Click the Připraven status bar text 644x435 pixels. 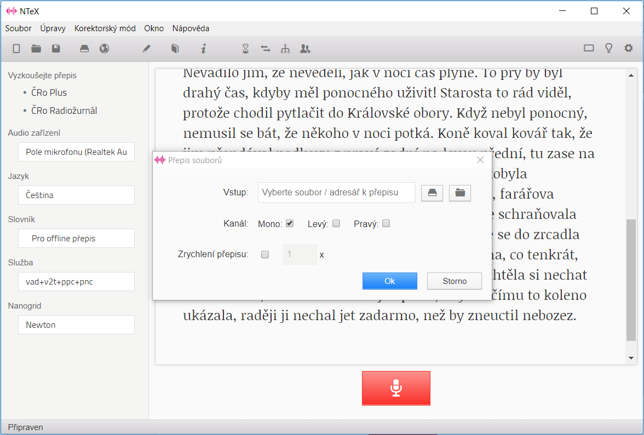point(25,427)
